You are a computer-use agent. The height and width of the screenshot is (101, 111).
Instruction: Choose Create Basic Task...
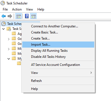click(58, 32)
